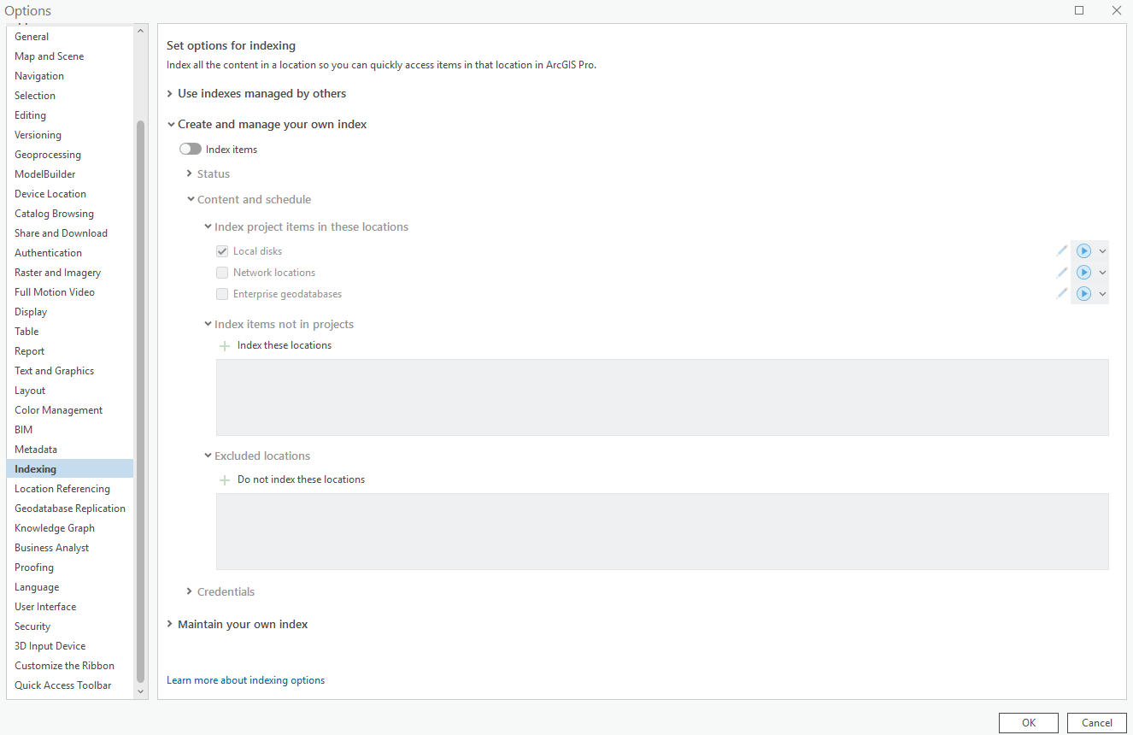Image resolution: width=1133 pixels, height=735 pixels.
Task: Check the Network locations checkbox
Action: 222,272
